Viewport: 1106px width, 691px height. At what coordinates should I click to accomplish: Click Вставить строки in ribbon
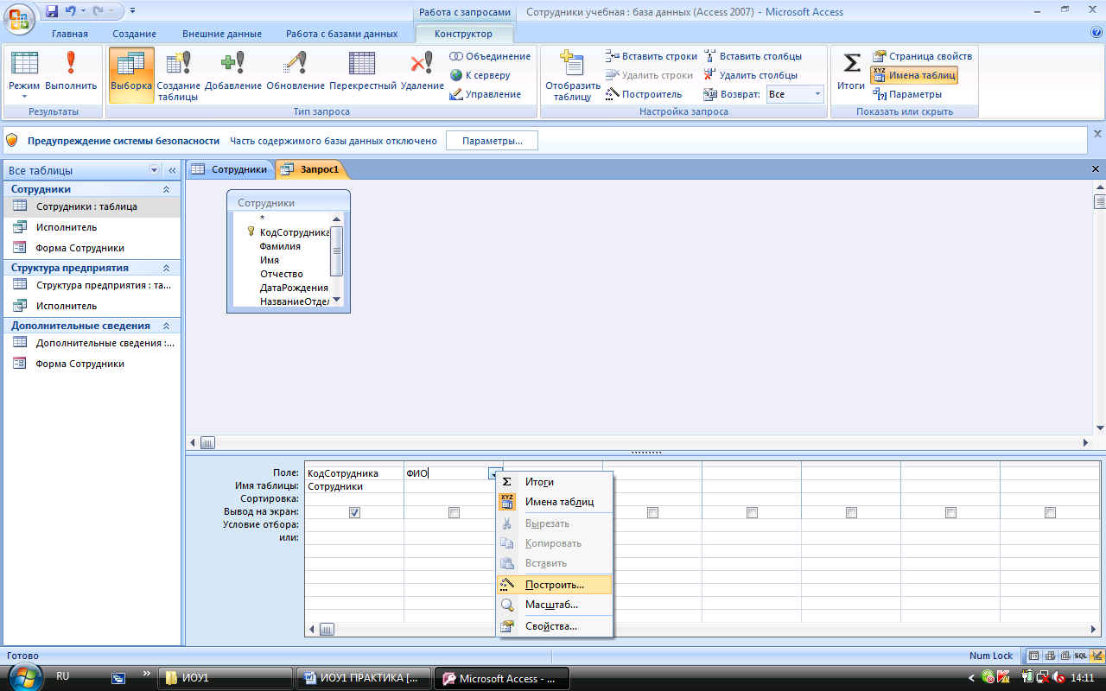coord(652,56)
